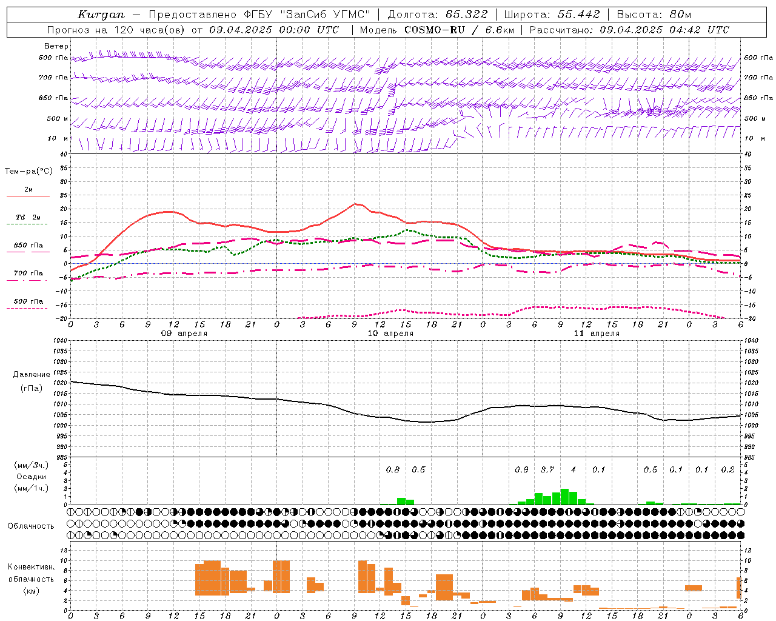Click the "Широта: 55.442" header field
776x621 pixels.
pos(552,15)
